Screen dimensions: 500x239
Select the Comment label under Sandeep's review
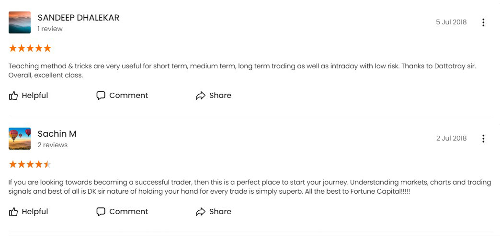tap(128, 96)
